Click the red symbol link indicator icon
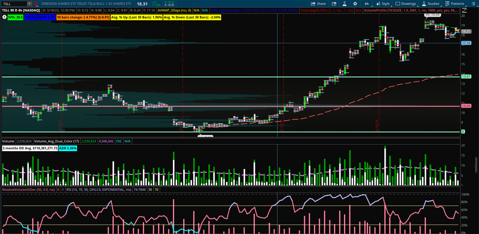479x234 pixels. click(x=35, y=3)
